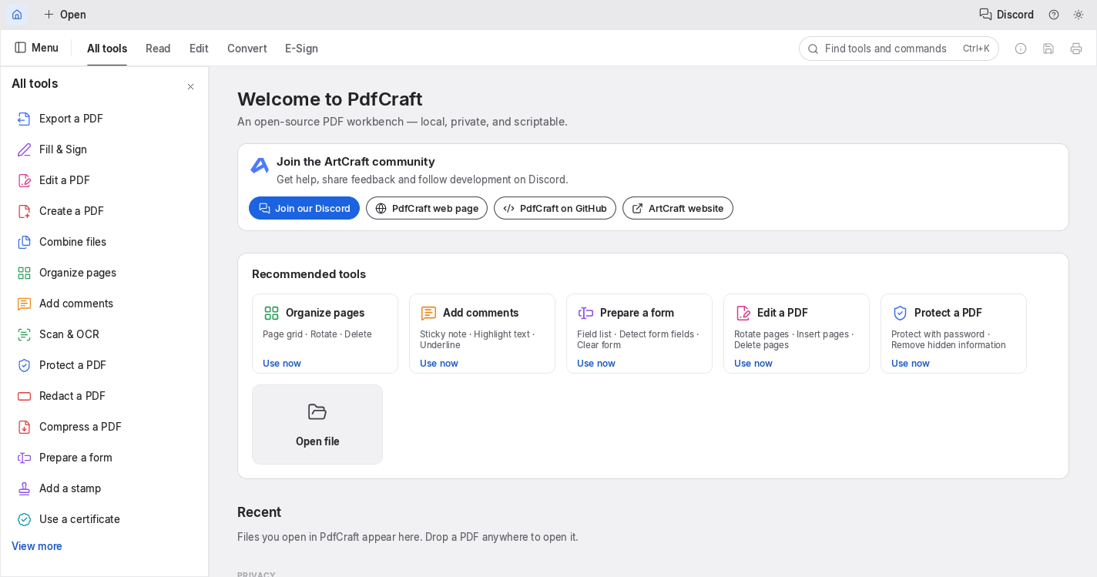Click the Add comments sidebar icon
1097x577 pixels.
point(24,304)
